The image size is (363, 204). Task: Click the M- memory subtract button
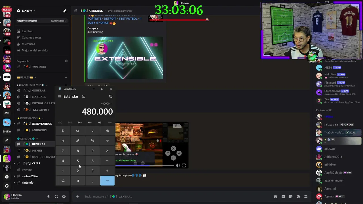(90, 122)
